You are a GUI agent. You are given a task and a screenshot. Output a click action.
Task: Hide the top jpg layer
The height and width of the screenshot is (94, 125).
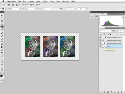(x=100, y=37)
